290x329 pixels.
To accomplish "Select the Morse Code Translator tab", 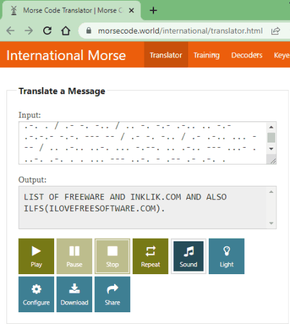I will click(71, 10).
